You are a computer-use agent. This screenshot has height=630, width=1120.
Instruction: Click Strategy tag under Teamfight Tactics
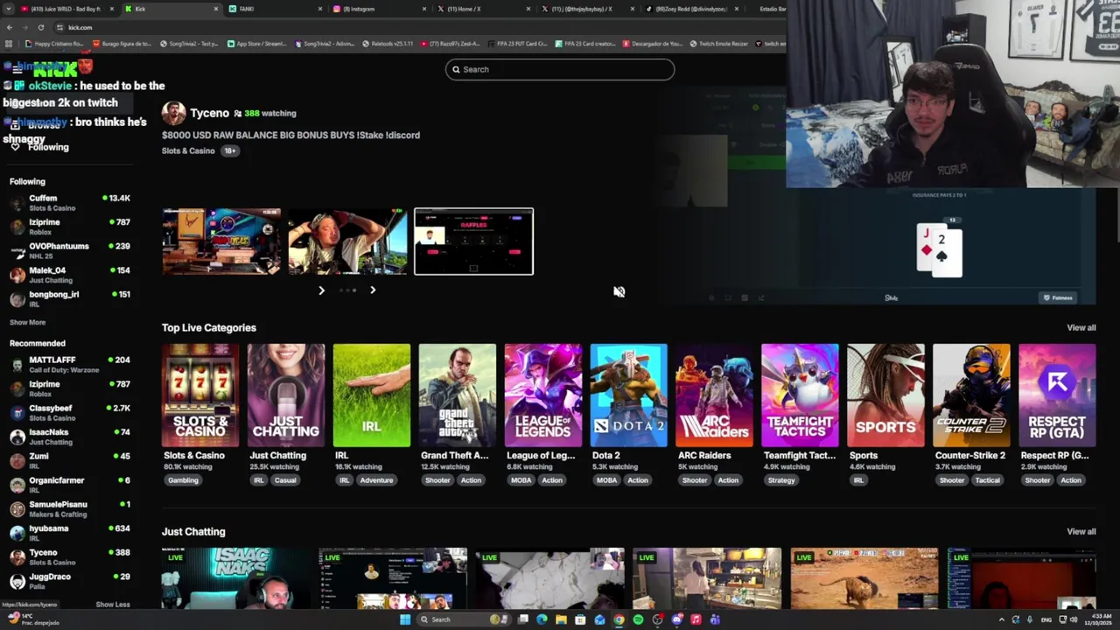[781, 480]
